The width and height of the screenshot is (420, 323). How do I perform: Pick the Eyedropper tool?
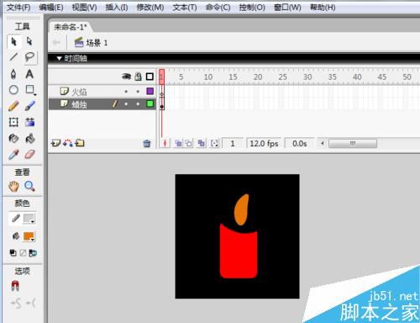(x=13, y=154)
